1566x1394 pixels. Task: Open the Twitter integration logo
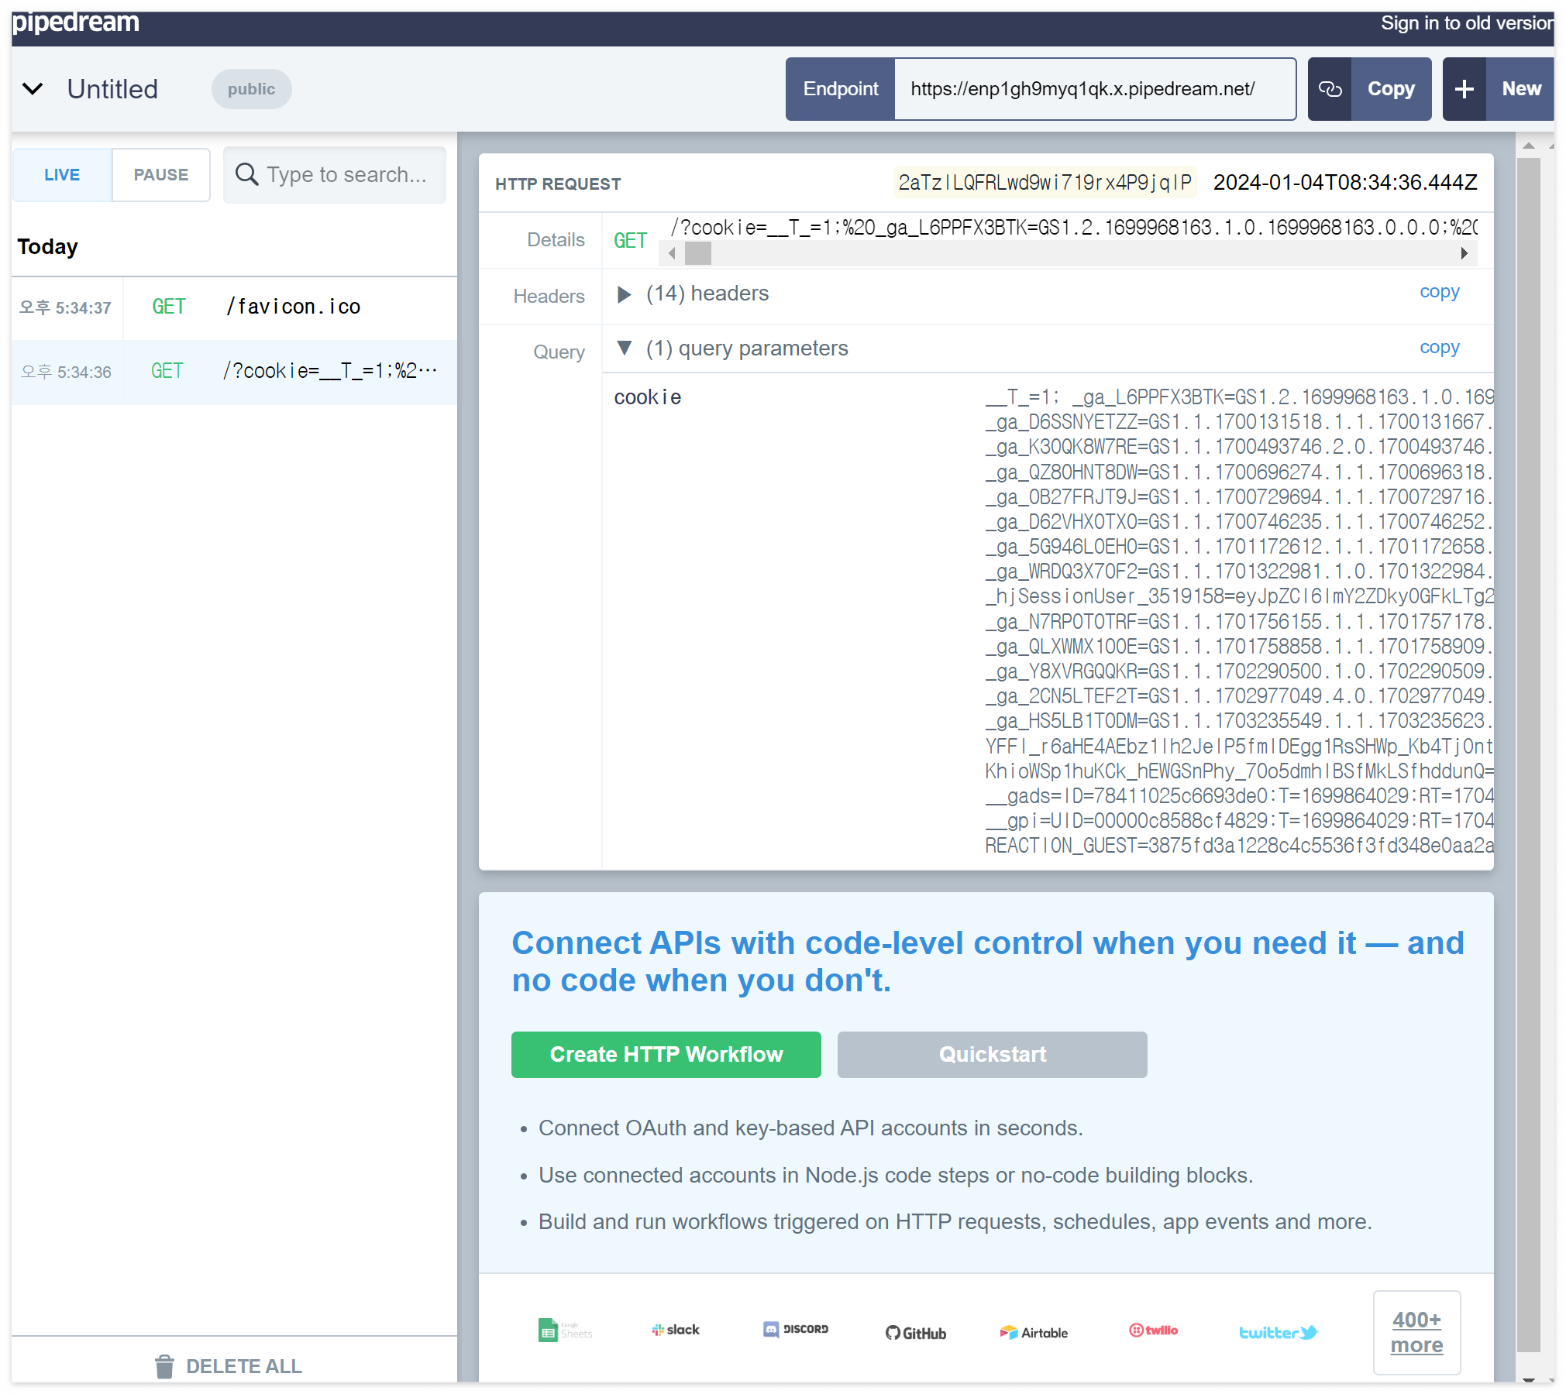pyautogui.click(x=1278, y=1332)
